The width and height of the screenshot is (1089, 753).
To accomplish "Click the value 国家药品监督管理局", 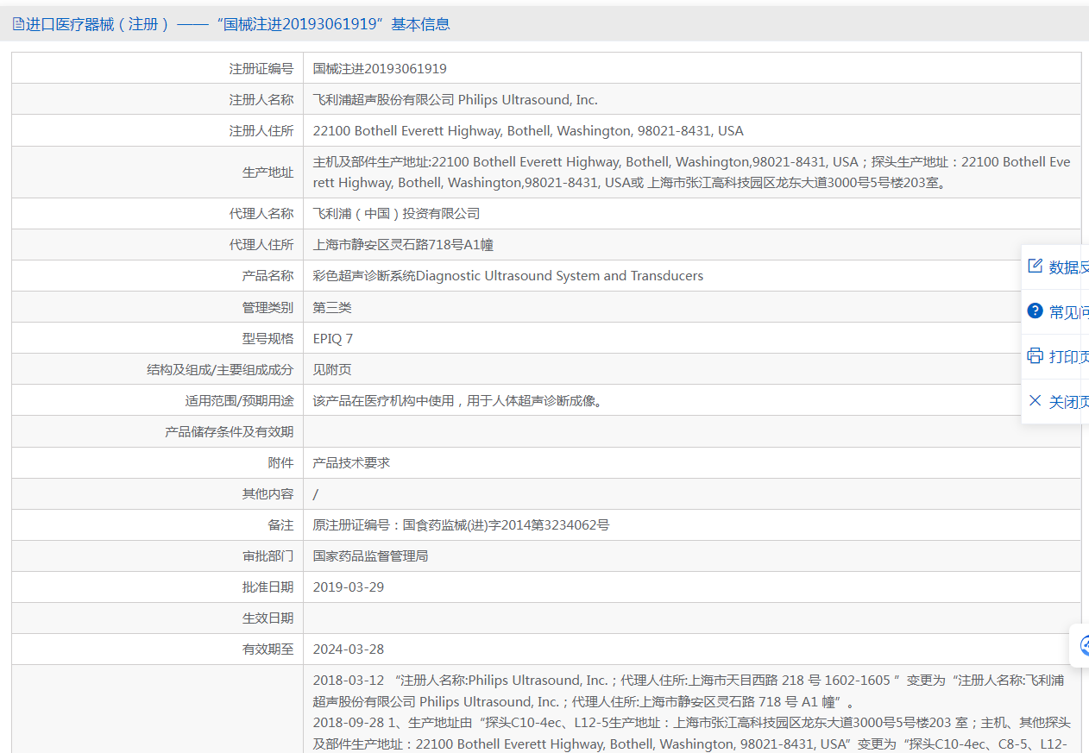I will click(x=370, y=555).
